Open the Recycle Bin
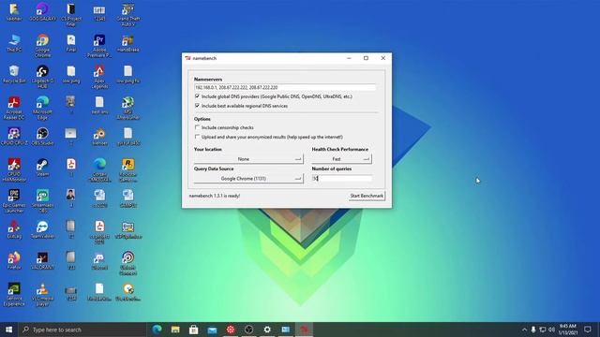 click(x=14, y=74)
